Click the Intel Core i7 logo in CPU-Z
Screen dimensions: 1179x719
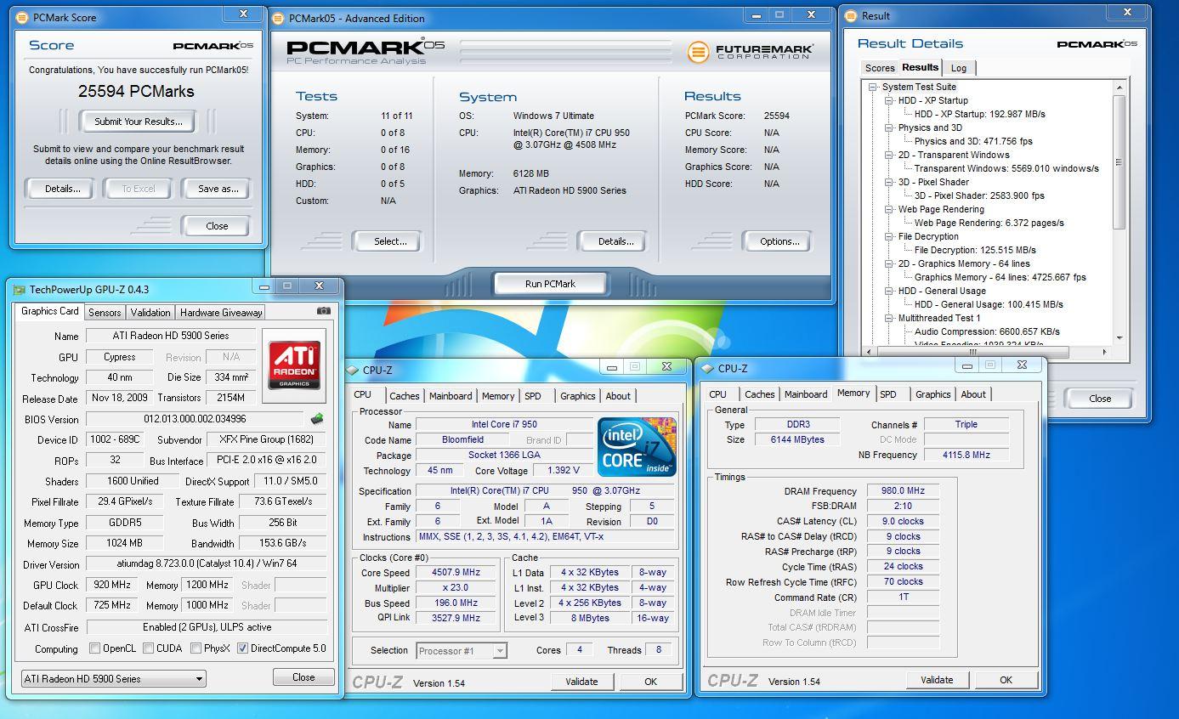(637, 446)
